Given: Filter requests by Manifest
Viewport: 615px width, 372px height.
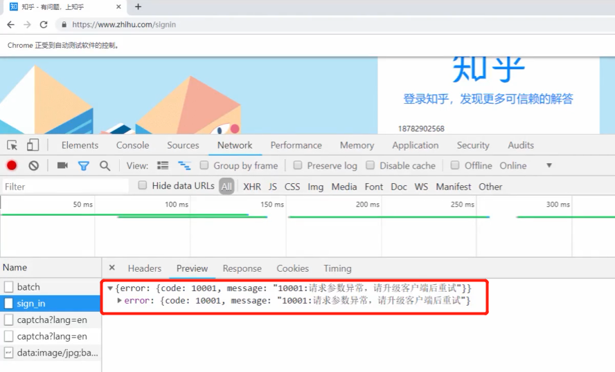Looking at the screenshot, I should tap(454, 187).
